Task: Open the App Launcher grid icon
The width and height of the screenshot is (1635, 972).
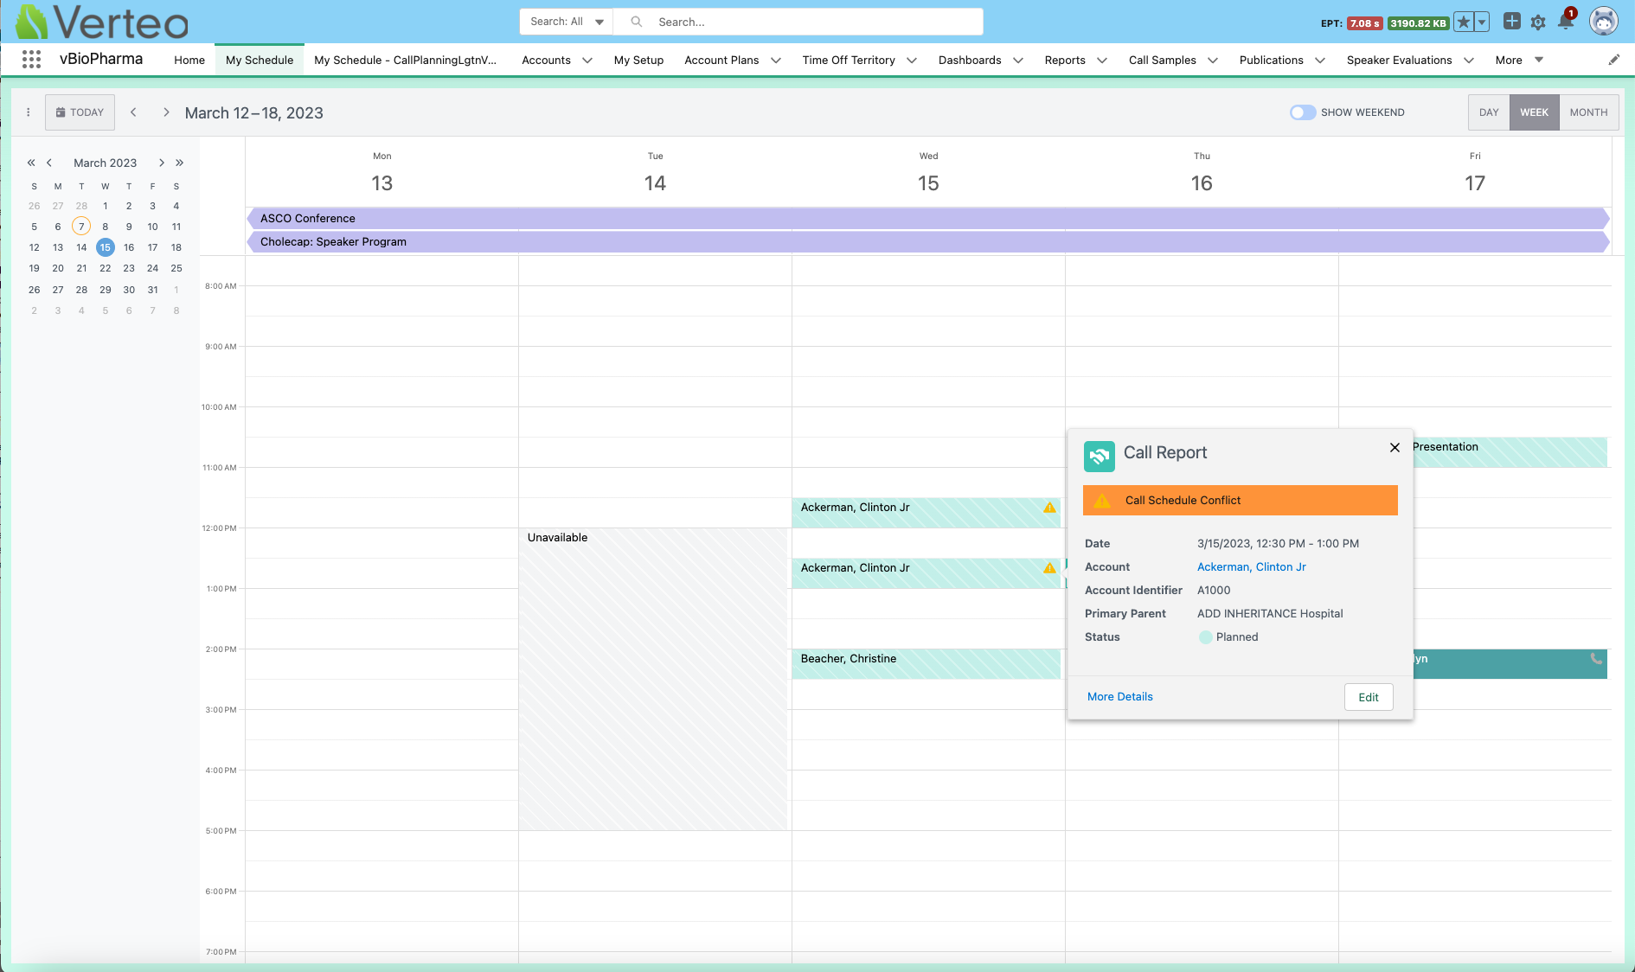Action: [31, 60]
